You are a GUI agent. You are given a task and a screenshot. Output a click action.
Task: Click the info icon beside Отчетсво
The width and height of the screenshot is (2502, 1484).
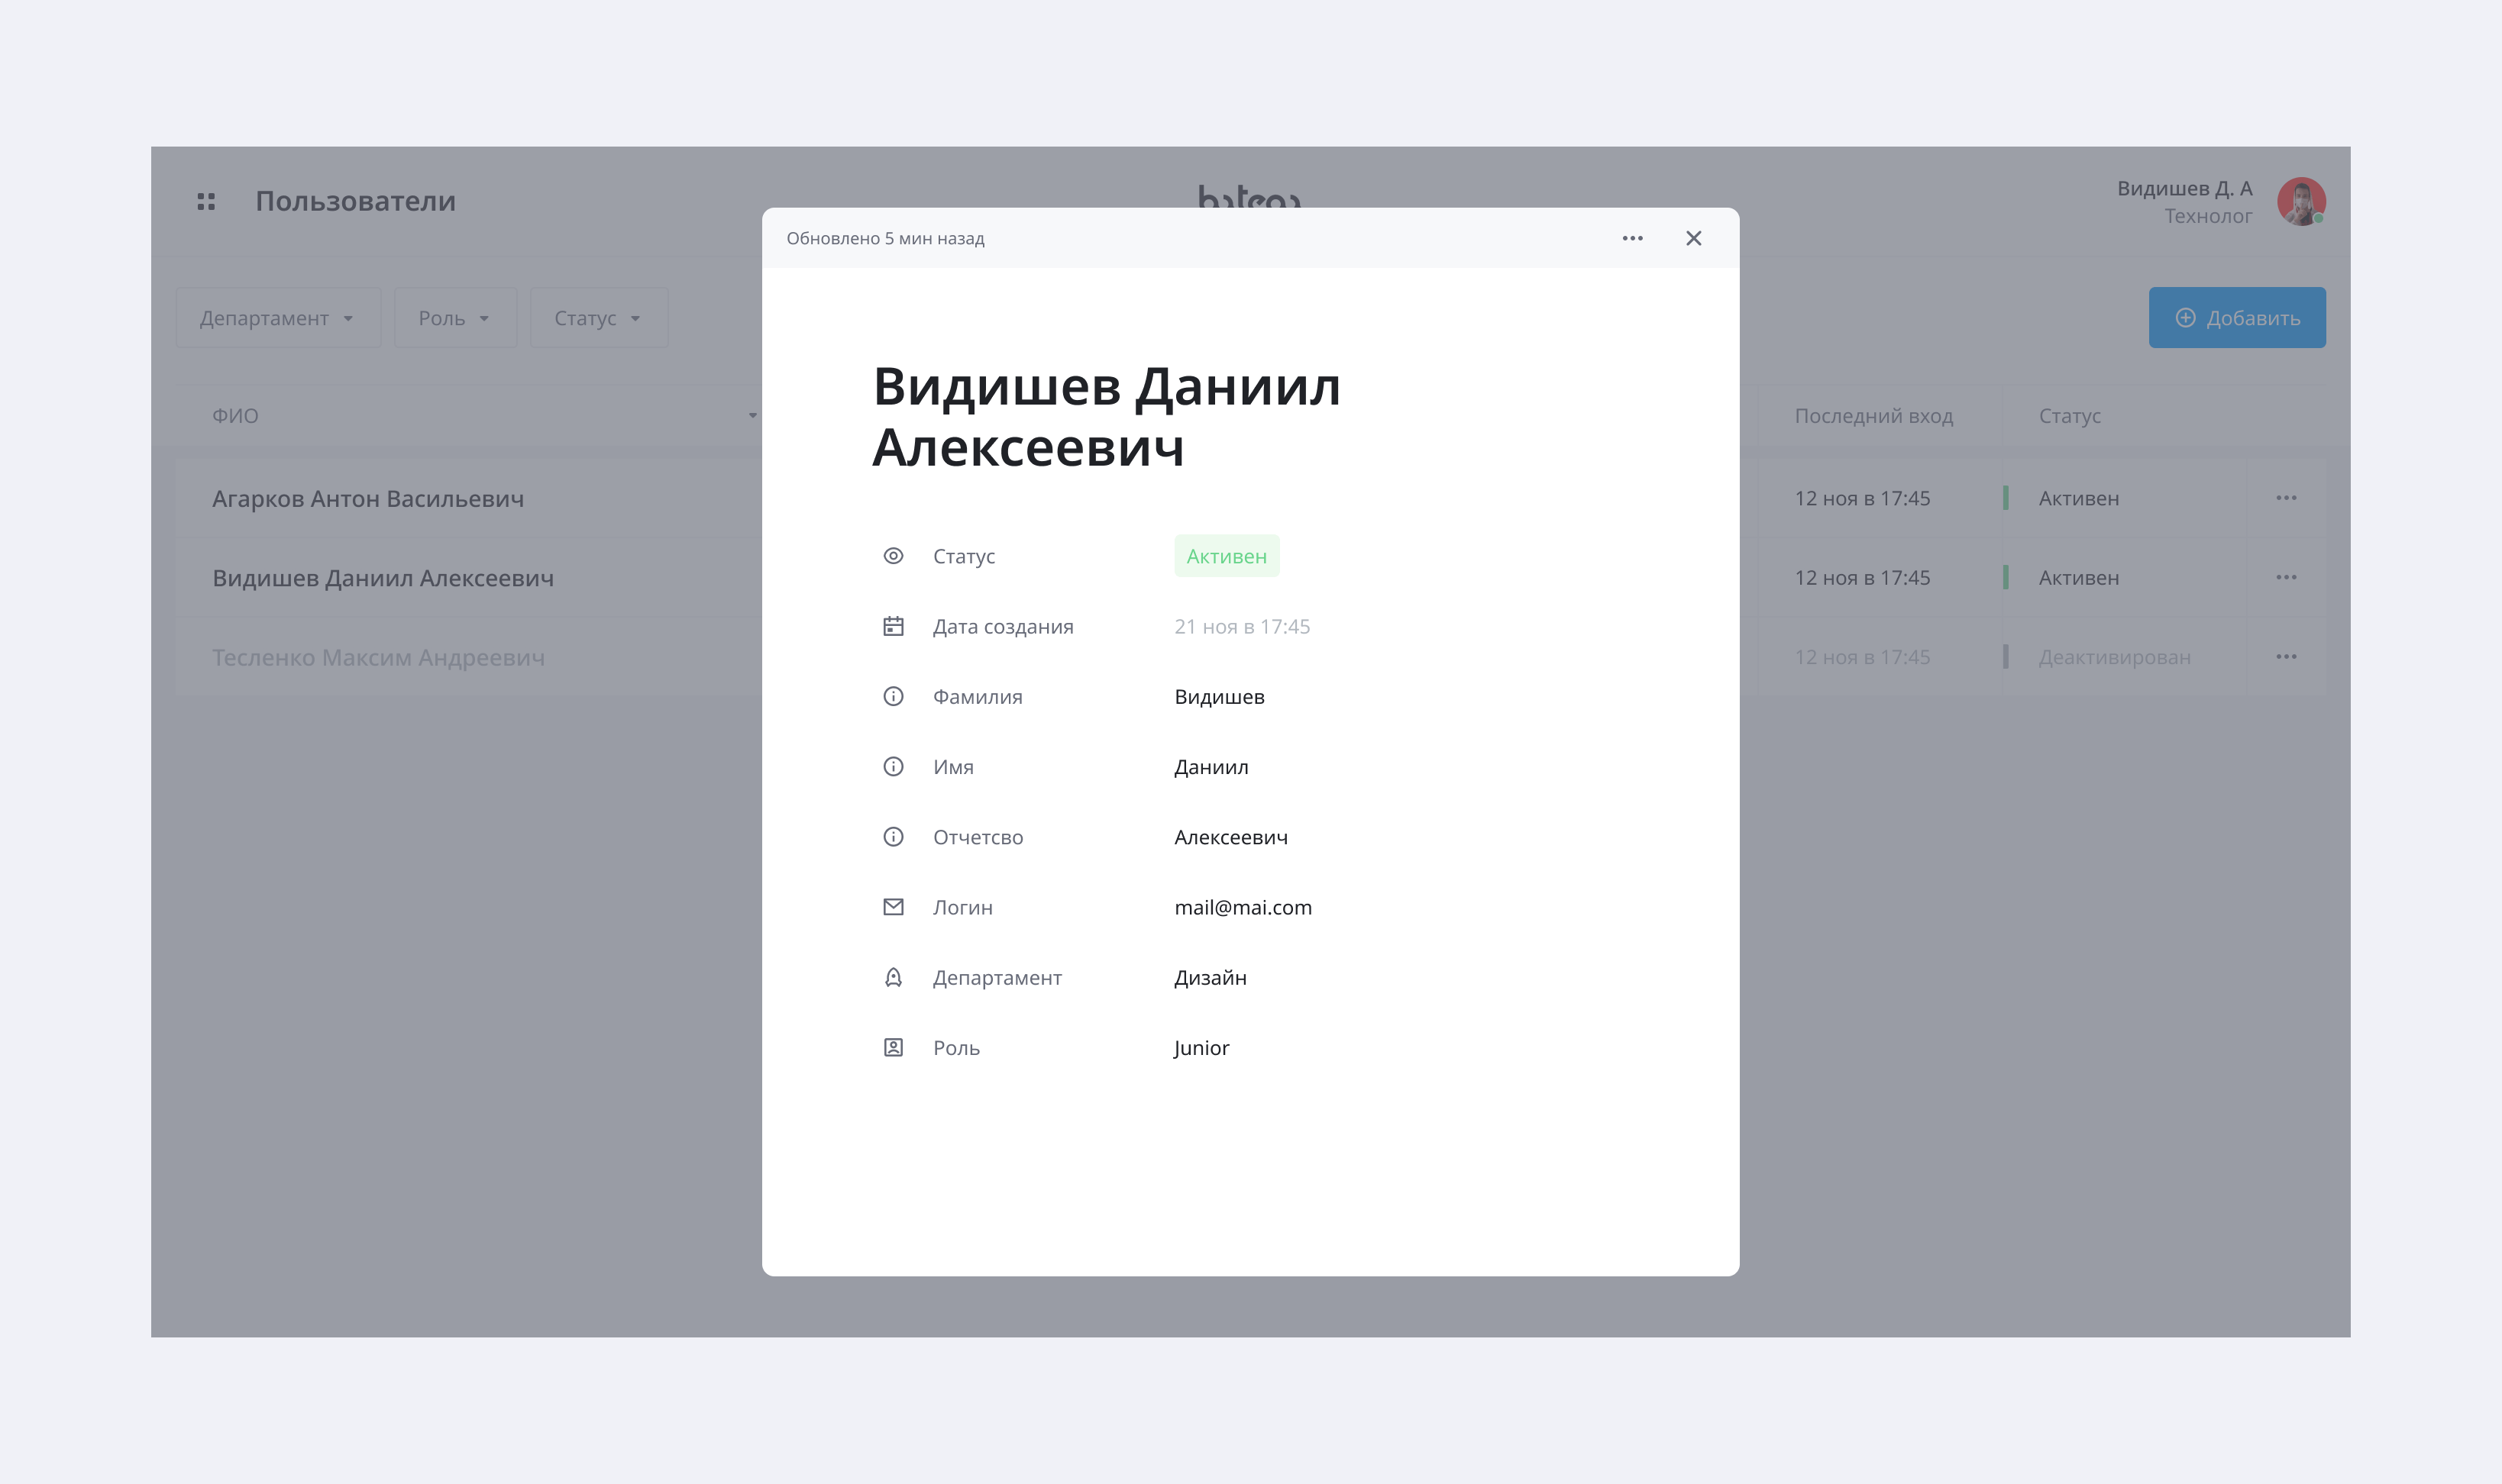[x=892, y=837]
